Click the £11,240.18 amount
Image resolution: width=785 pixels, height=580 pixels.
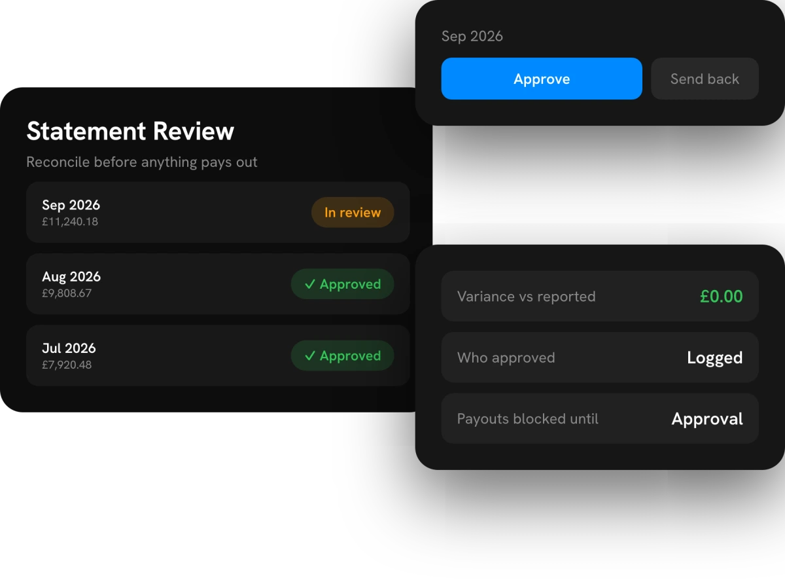click(70, 222)
